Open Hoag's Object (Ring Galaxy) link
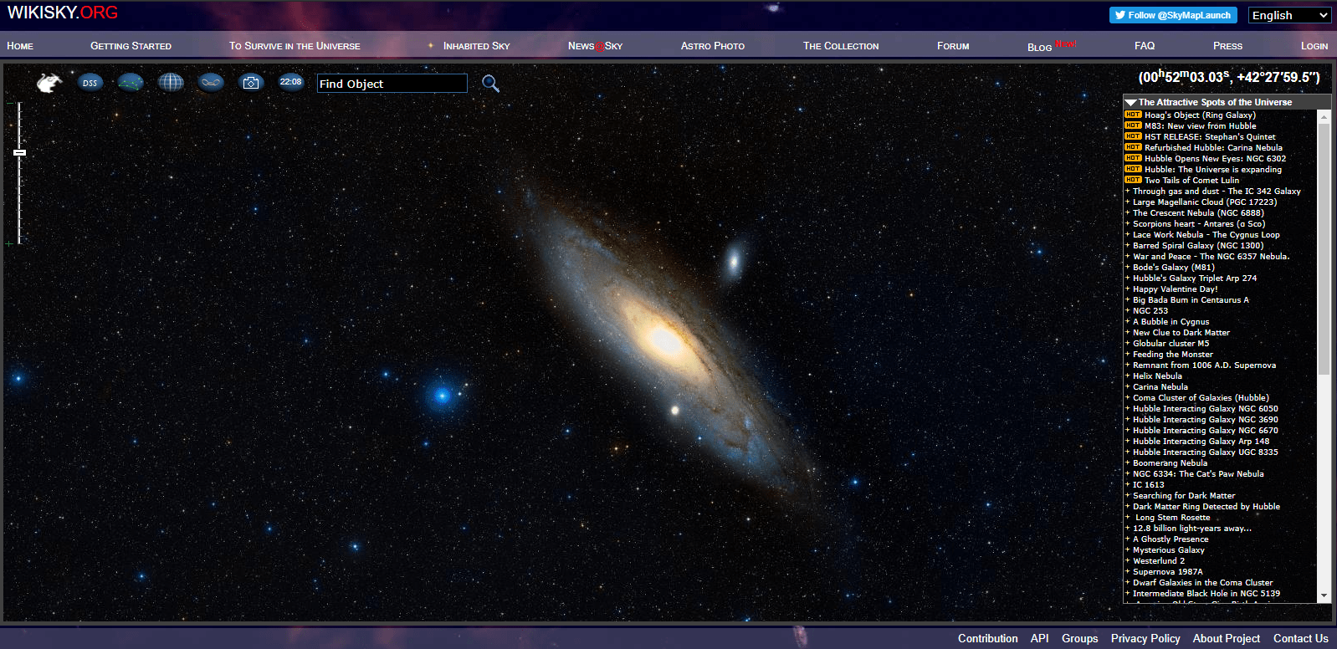Viewport: 1337px width, 649px height. coord(1199,115)
